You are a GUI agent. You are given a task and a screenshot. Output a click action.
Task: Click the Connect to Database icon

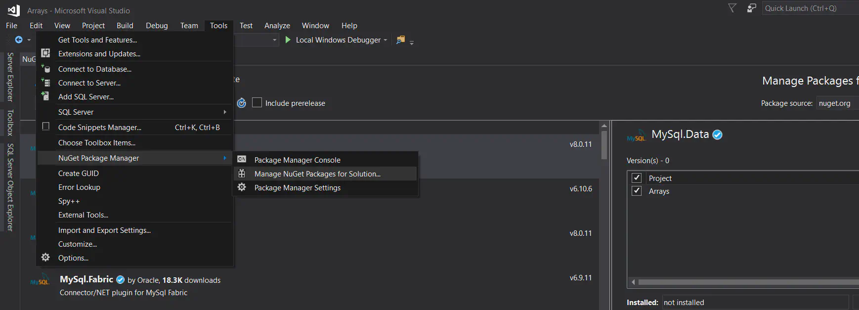(x=45, y=69)
